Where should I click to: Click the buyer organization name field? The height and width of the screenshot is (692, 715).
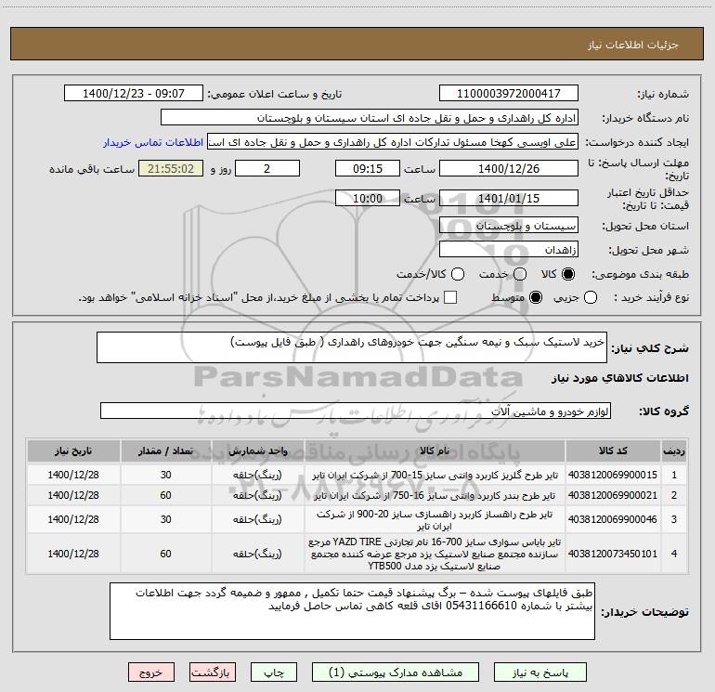(x=370, y=117)
